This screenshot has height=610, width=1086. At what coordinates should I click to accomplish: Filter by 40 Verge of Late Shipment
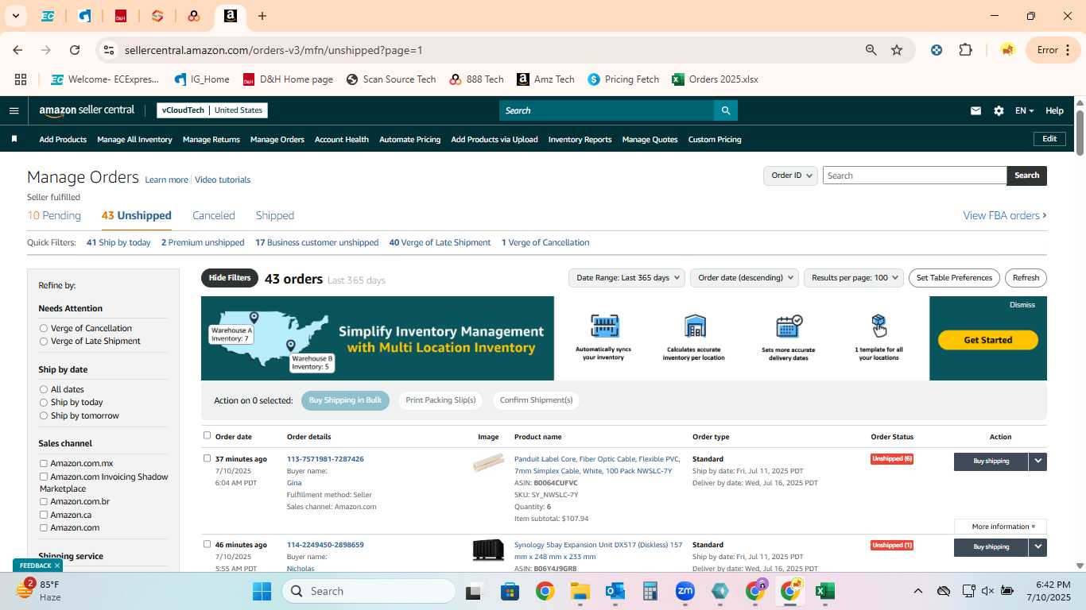point(440,242)
